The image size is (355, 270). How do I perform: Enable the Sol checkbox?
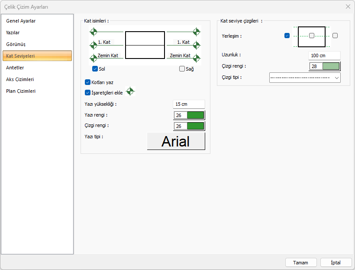point(95,69)
